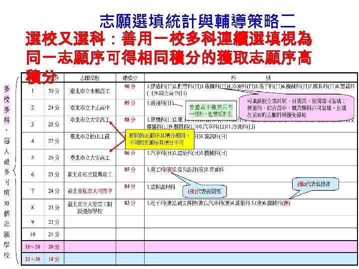Image resolution: width=359 pixels, height=269 pixels.
Task: Click the 22分 points cell
Action: tap(54, 222)
